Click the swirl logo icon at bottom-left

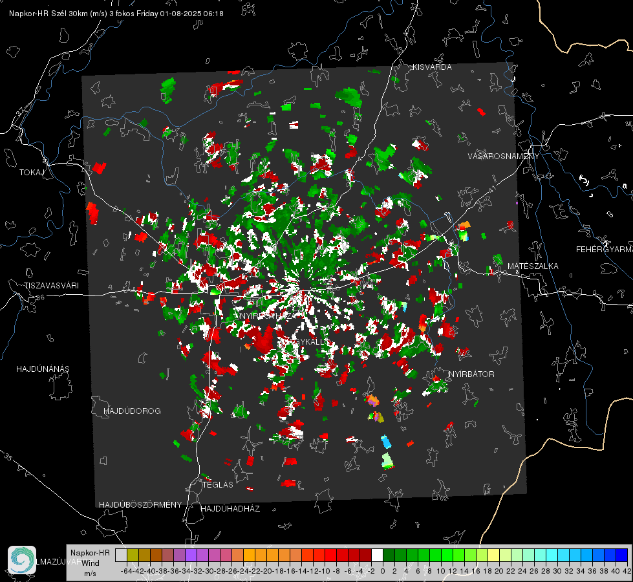click(22, 560)
